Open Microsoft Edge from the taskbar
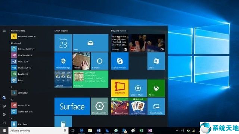239x134 pixels. coord(81,131)
